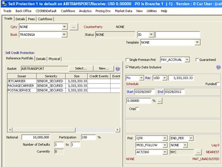
Task: Click the Schedule link
Action: 132,84
